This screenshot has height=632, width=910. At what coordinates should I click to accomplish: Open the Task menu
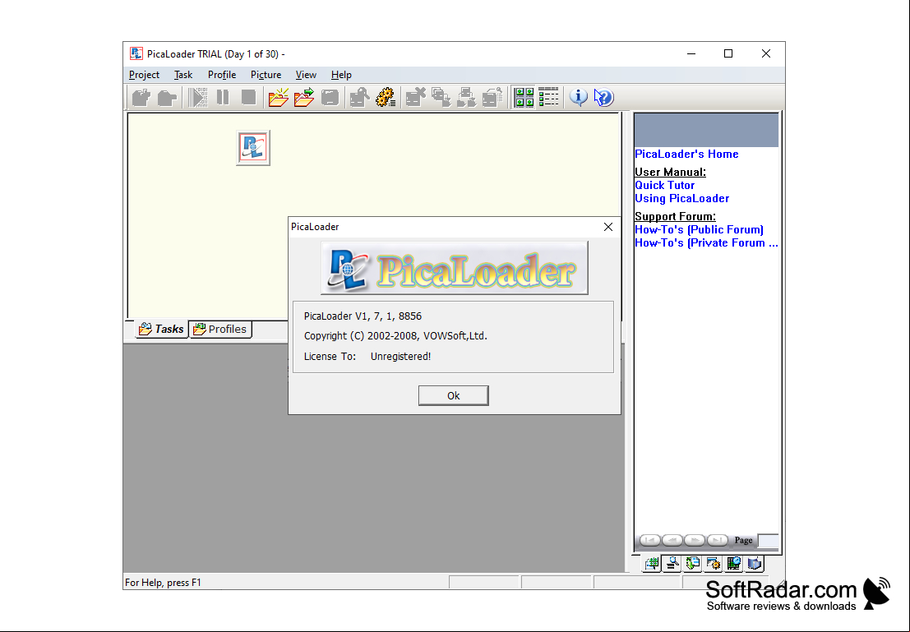click(x=182, y=75)
